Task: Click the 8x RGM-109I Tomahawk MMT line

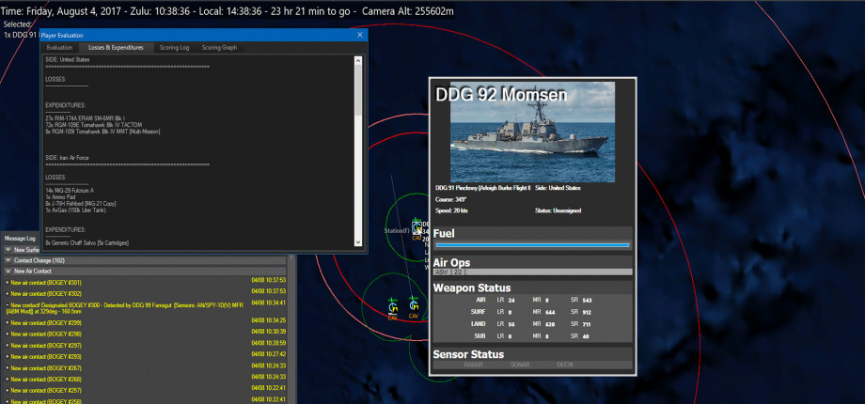Action: pyautogui.click(x=102, y=132)
